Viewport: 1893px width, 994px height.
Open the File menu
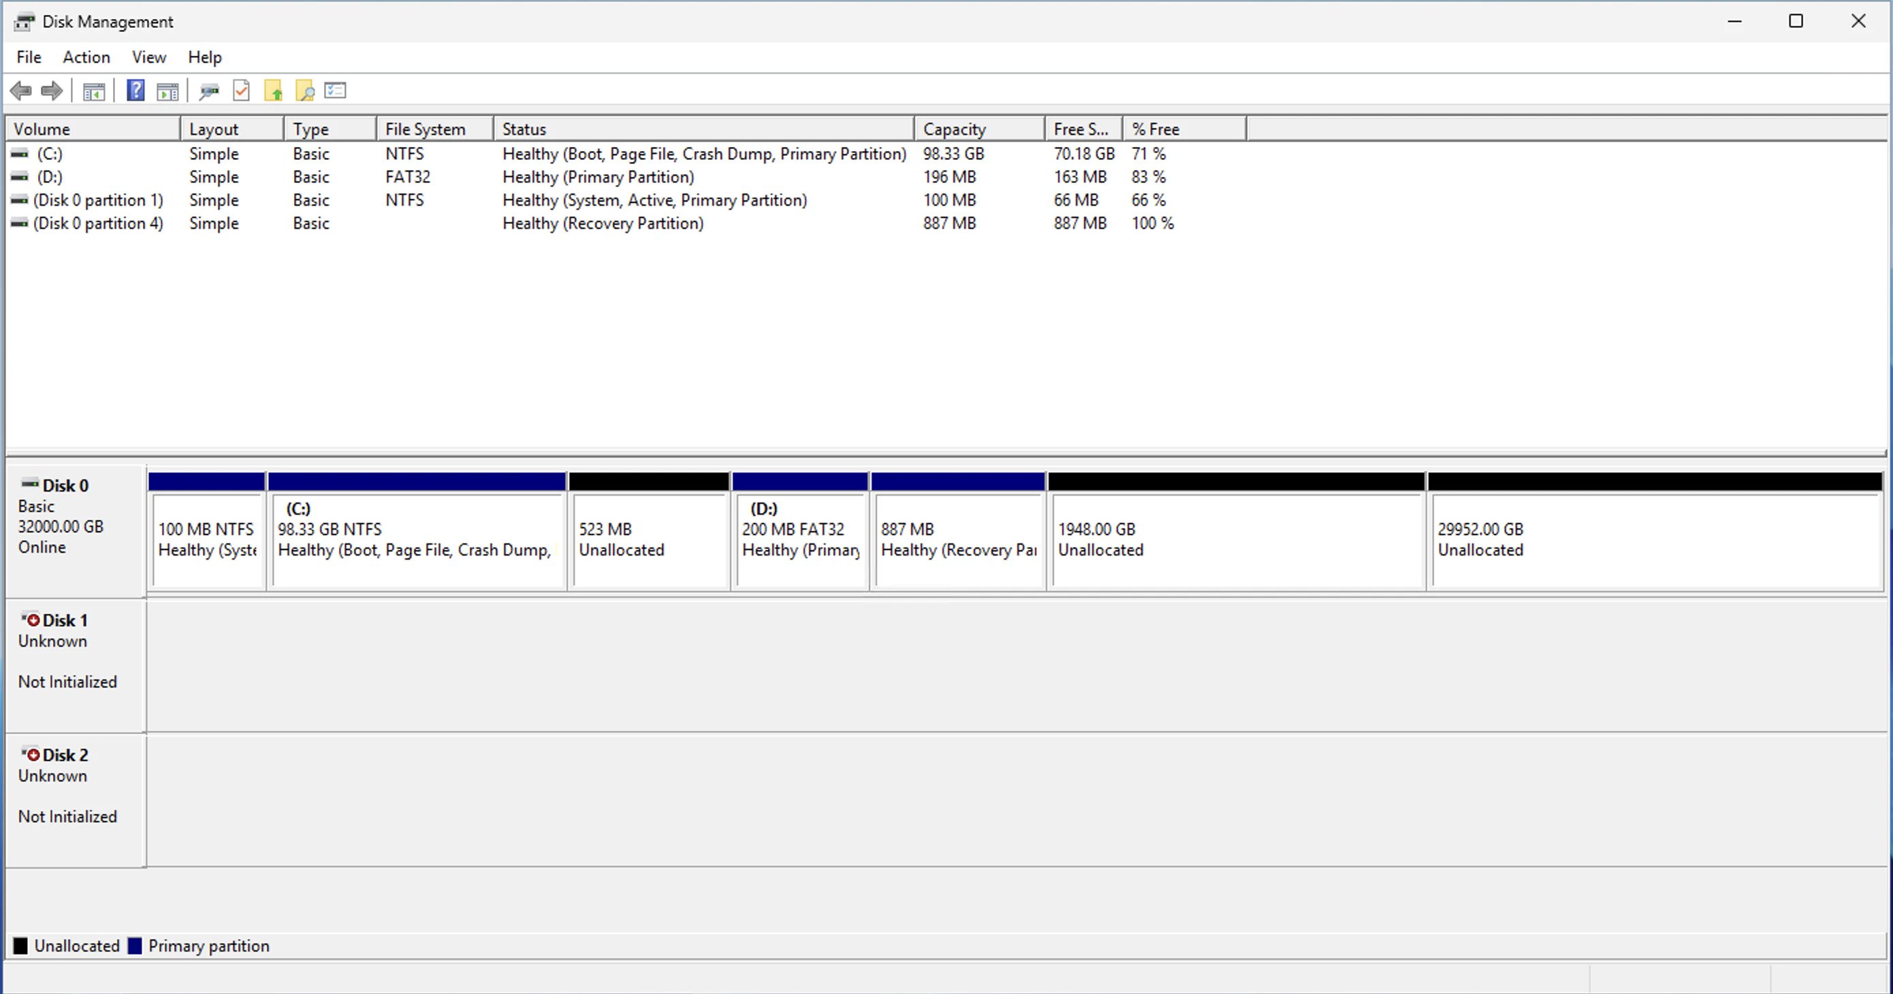click(29, 57)
